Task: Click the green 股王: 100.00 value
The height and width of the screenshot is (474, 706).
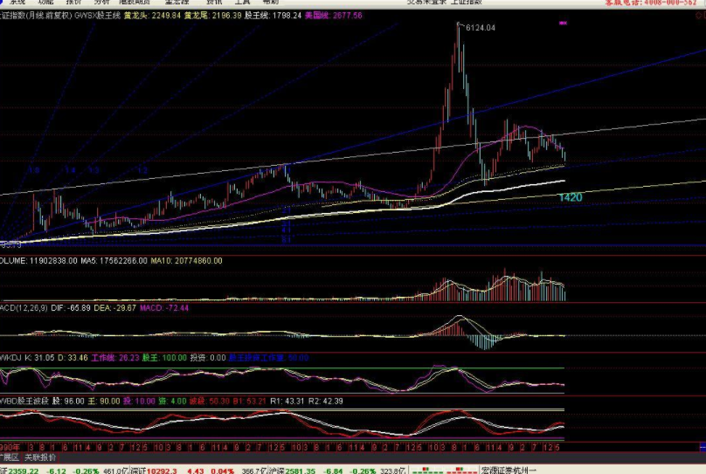Action: point(164,358)
